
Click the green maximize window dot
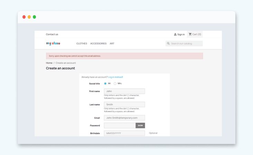click(x=34, y=17)
